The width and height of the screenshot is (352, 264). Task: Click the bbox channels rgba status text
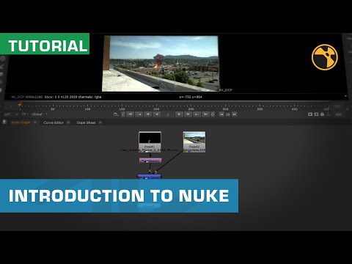click(x=73, y=97)
